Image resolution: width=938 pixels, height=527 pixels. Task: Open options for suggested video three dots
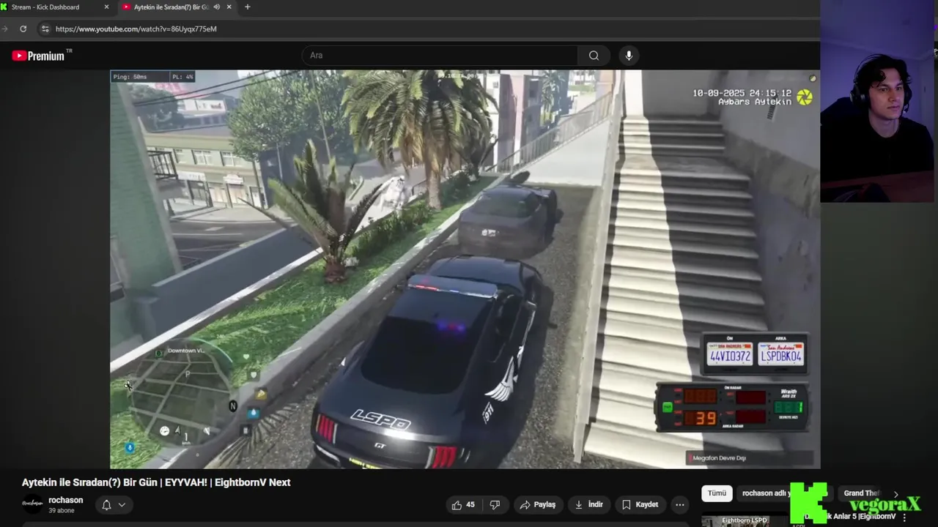[x=904, y=517]
